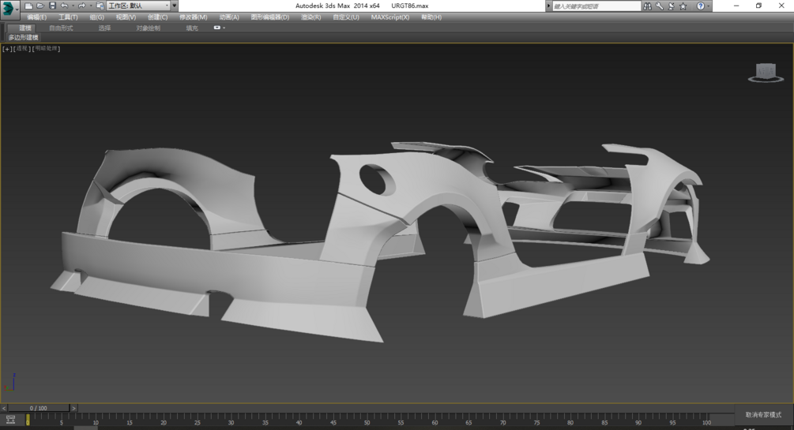
Task: Click the New Scene icon
Action: click(x=28, y=6)
